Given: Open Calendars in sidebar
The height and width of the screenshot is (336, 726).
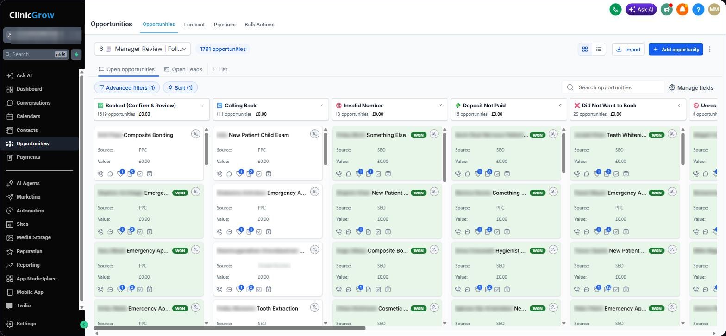Looking at the screenshot, I should tap(28, 116).
